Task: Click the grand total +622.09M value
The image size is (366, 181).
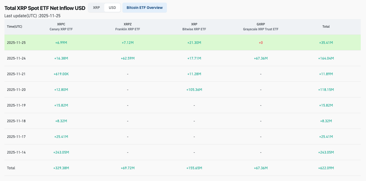Action: pyautogui.click(x=326, y=168)
